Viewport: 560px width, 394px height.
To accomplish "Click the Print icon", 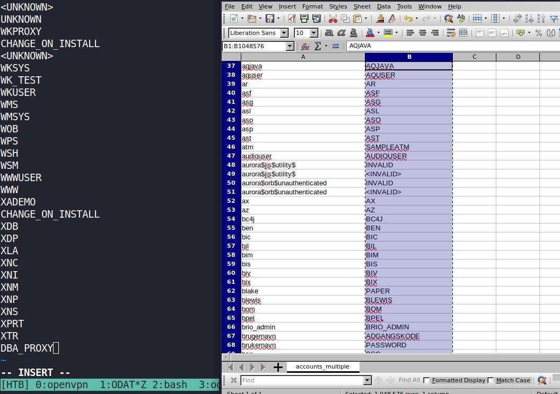I will [304, 19].
